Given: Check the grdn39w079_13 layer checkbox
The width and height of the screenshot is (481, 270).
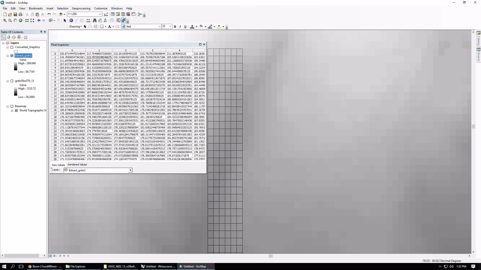Looking at the screenshot, I should [x=12, y=81].
